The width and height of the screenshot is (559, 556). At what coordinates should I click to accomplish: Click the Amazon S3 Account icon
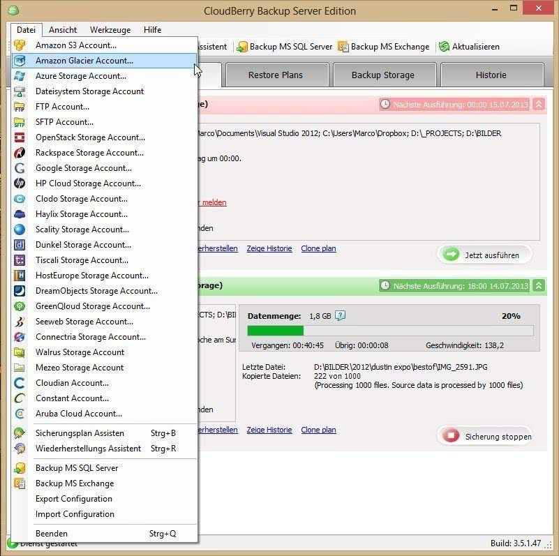20,45
